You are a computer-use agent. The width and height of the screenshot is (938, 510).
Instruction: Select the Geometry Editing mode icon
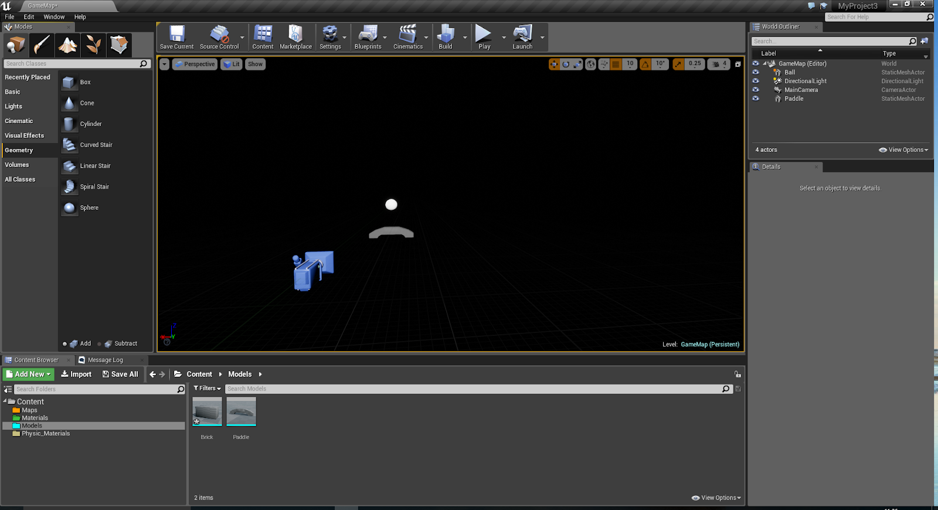click(x=119, y=45)
